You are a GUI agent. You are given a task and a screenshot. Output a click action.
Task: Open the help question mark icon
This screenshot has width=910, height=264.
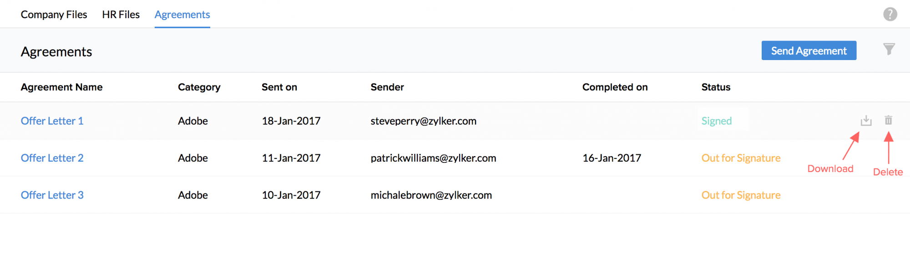(x=890, y=15)
